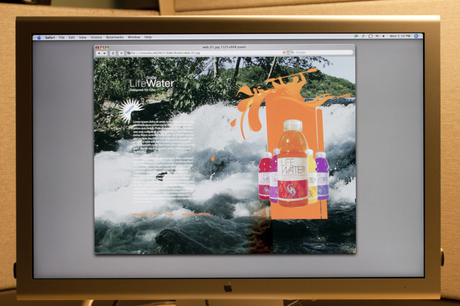
Task: Click the PRODUCT INFO link
Action: [145, 214]
